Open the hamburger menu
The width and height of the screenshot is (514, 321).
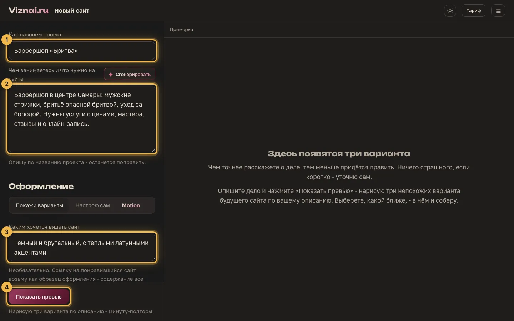(498, 11)
